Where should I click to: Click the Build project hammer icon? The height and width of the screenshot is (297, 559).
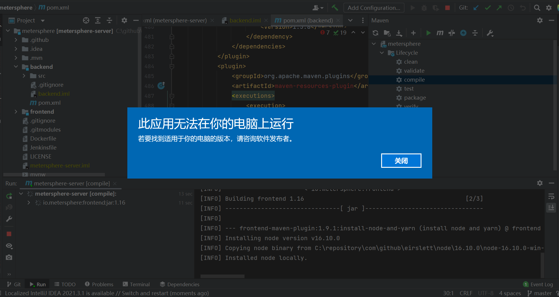(x=335, y=8)
